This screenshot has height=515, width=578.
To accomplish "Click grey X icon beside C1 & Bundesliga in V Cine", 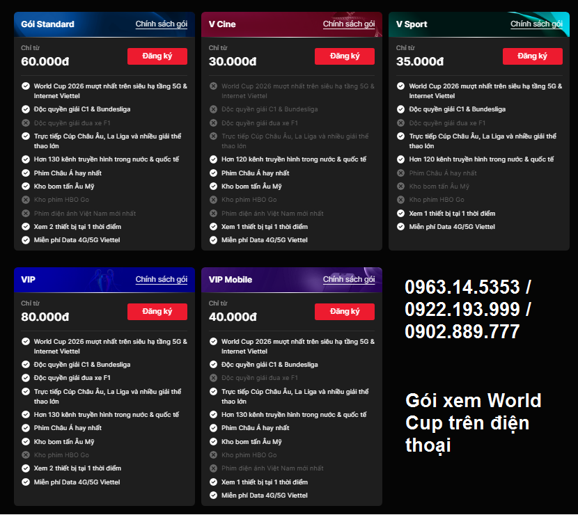I will click(213, 109).
